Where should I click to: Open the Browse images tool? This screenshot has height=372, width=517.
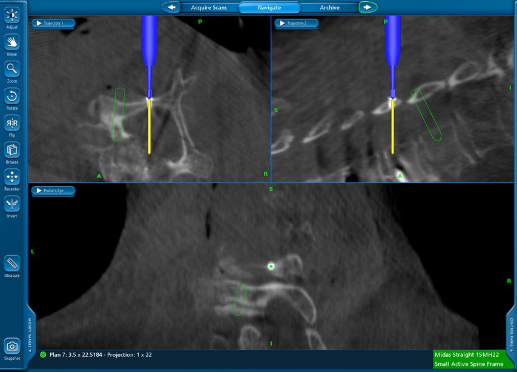pyautogui.click(x=12, y=150)
